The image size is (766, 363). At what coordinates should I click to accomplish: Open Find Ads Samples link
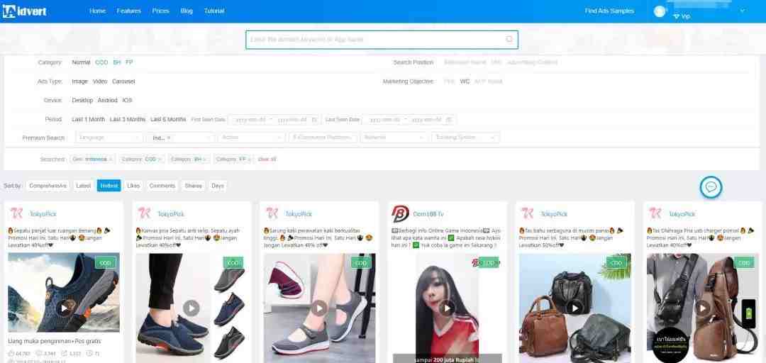[609, 11]
